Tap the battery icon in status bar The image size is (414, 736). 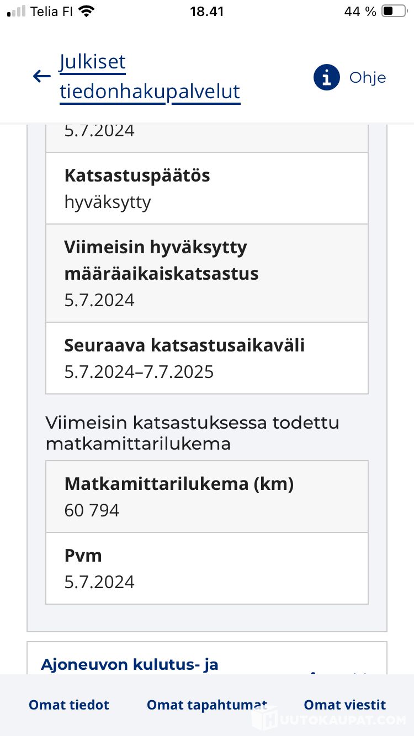[394, 11]
